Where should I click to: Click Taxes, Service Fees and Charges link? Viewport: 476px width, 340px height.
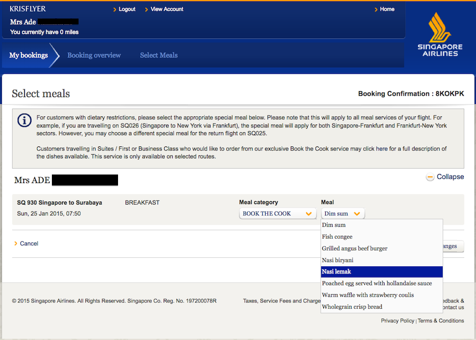point(282,301)
